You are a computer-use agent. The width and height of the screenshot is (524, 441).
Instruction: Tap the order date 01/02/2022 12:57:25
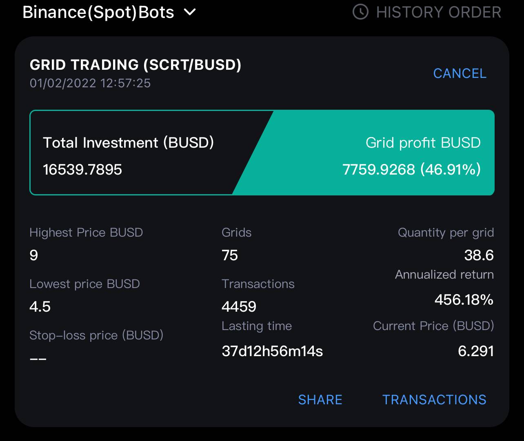pos(90,83)
